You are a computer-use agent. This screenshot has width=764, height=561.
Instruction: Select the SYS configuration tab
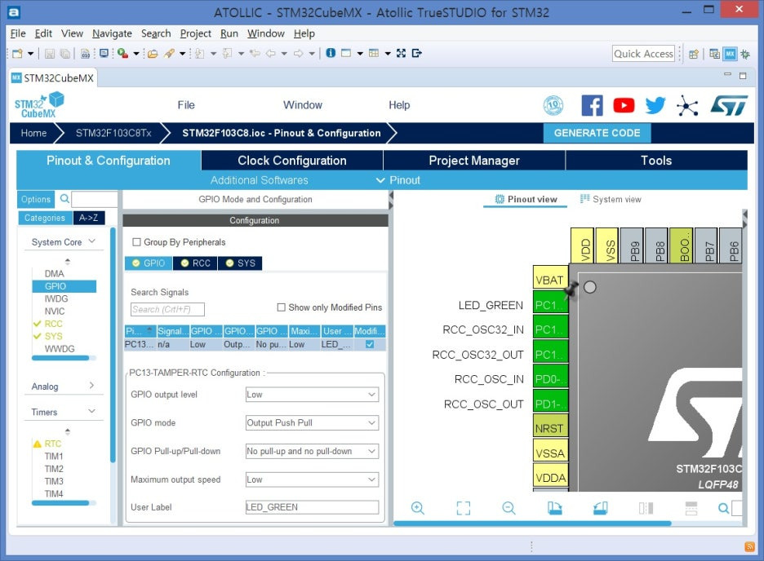pos(240,263)
